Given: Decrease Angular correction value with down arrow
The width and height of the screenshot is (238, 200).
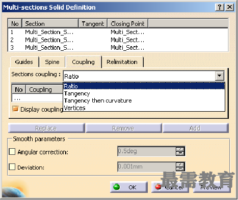Looking at the screenshot, I should (180, 153).
